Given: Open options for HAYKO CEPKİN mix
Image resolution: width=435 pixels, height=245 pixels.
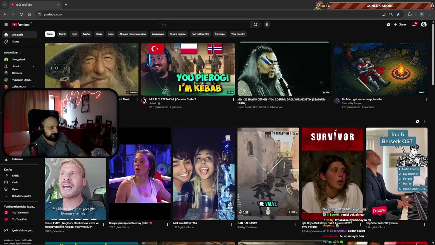Looking at the screenshot, I should pos(330,100).
